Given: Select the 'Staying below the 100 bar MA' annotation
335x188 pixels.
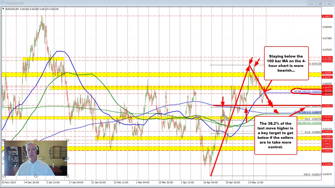Looking at the screenshot, I should tap(286, 63).
